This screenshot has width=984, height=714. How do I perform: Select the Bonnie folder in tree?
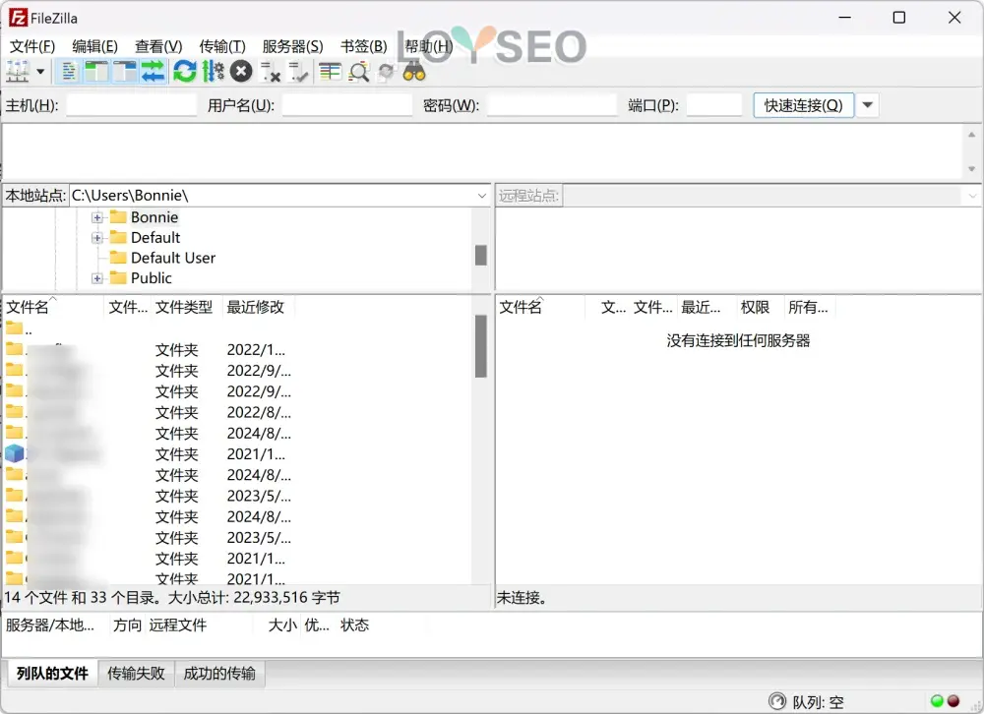tap(154, 217)
